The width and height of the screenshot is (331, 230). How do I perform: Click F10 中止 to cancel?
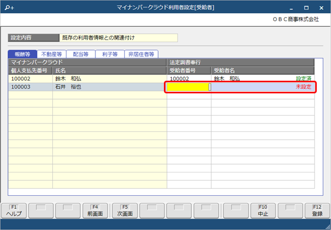tap(263, 210)
